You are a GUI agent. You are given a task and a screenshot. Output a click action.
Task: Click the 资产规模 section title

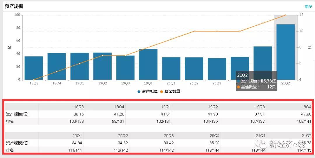(14, 6)
